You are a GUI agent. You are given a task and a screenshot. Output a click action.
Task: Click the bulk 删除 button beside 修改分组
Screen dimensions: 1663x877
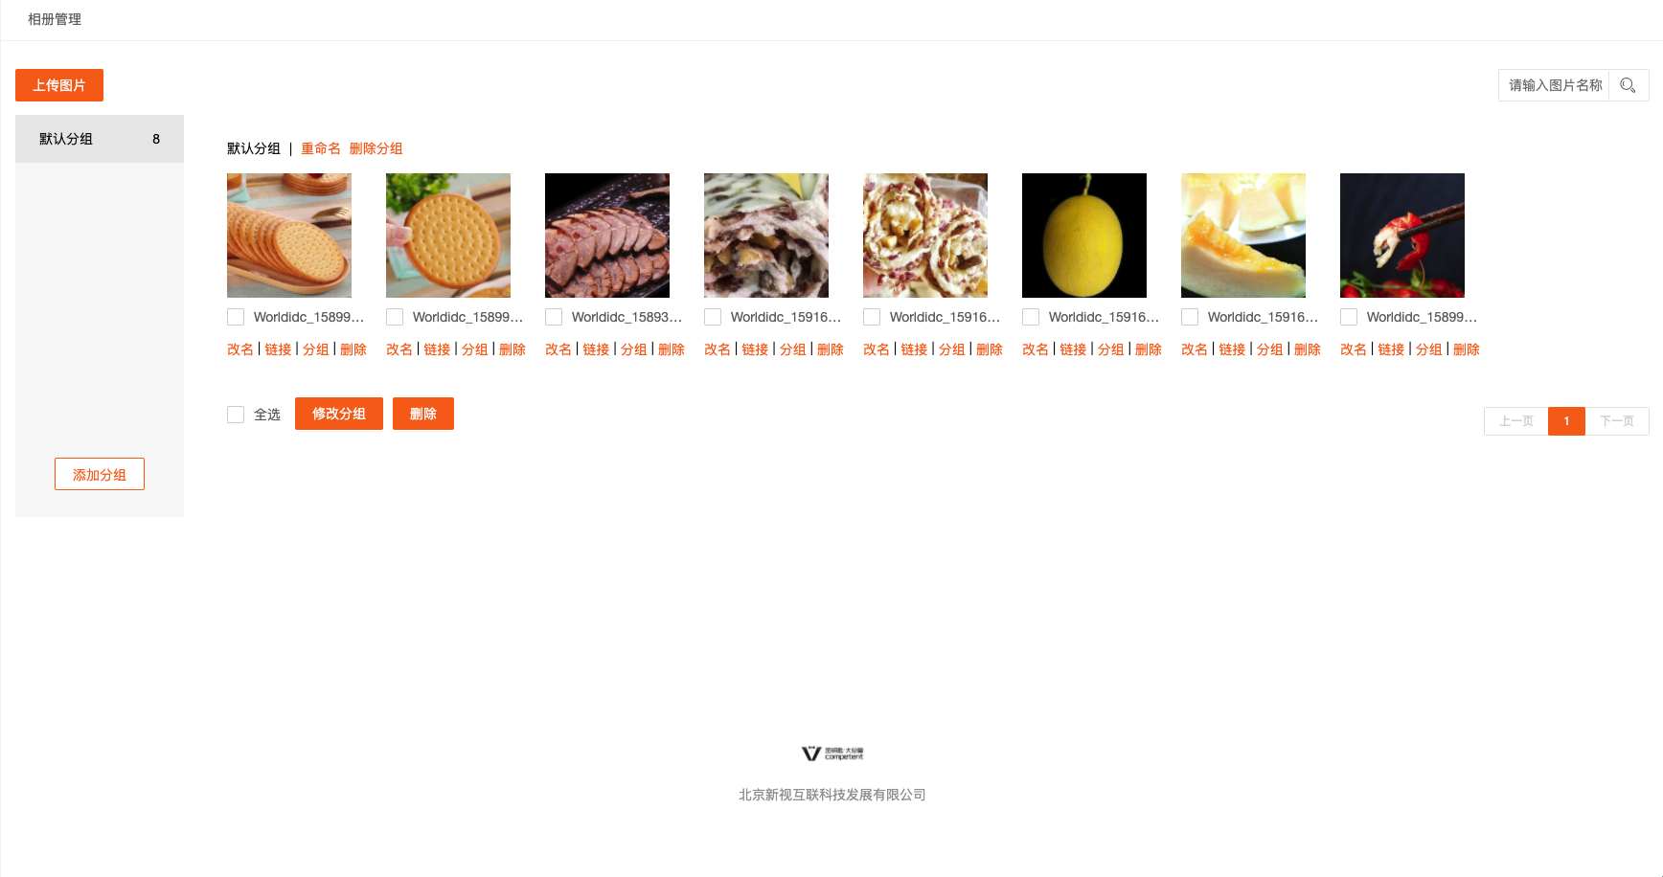pos(423,414)
